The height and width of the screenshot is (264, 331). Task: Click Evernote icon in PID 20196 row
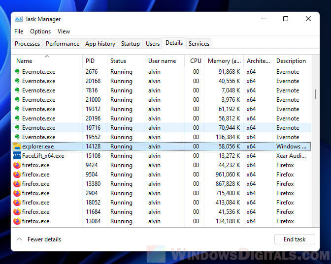click(17, 118)
